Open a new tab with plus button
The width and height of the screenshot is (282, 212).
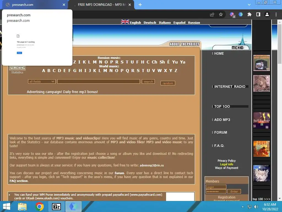pyautogui.click(x=140, y=5)
